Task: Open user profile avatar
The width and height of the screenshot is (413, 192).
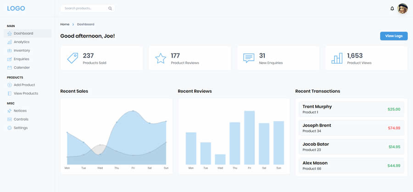Action: point(402,9)
